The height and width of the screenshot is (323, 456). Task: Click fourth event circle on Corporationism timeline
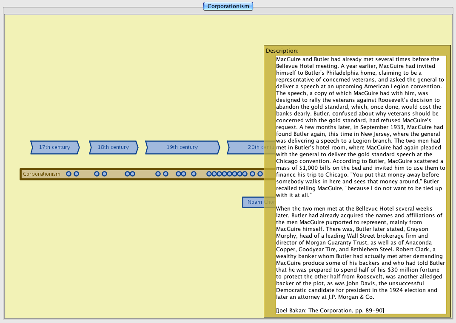104,174
